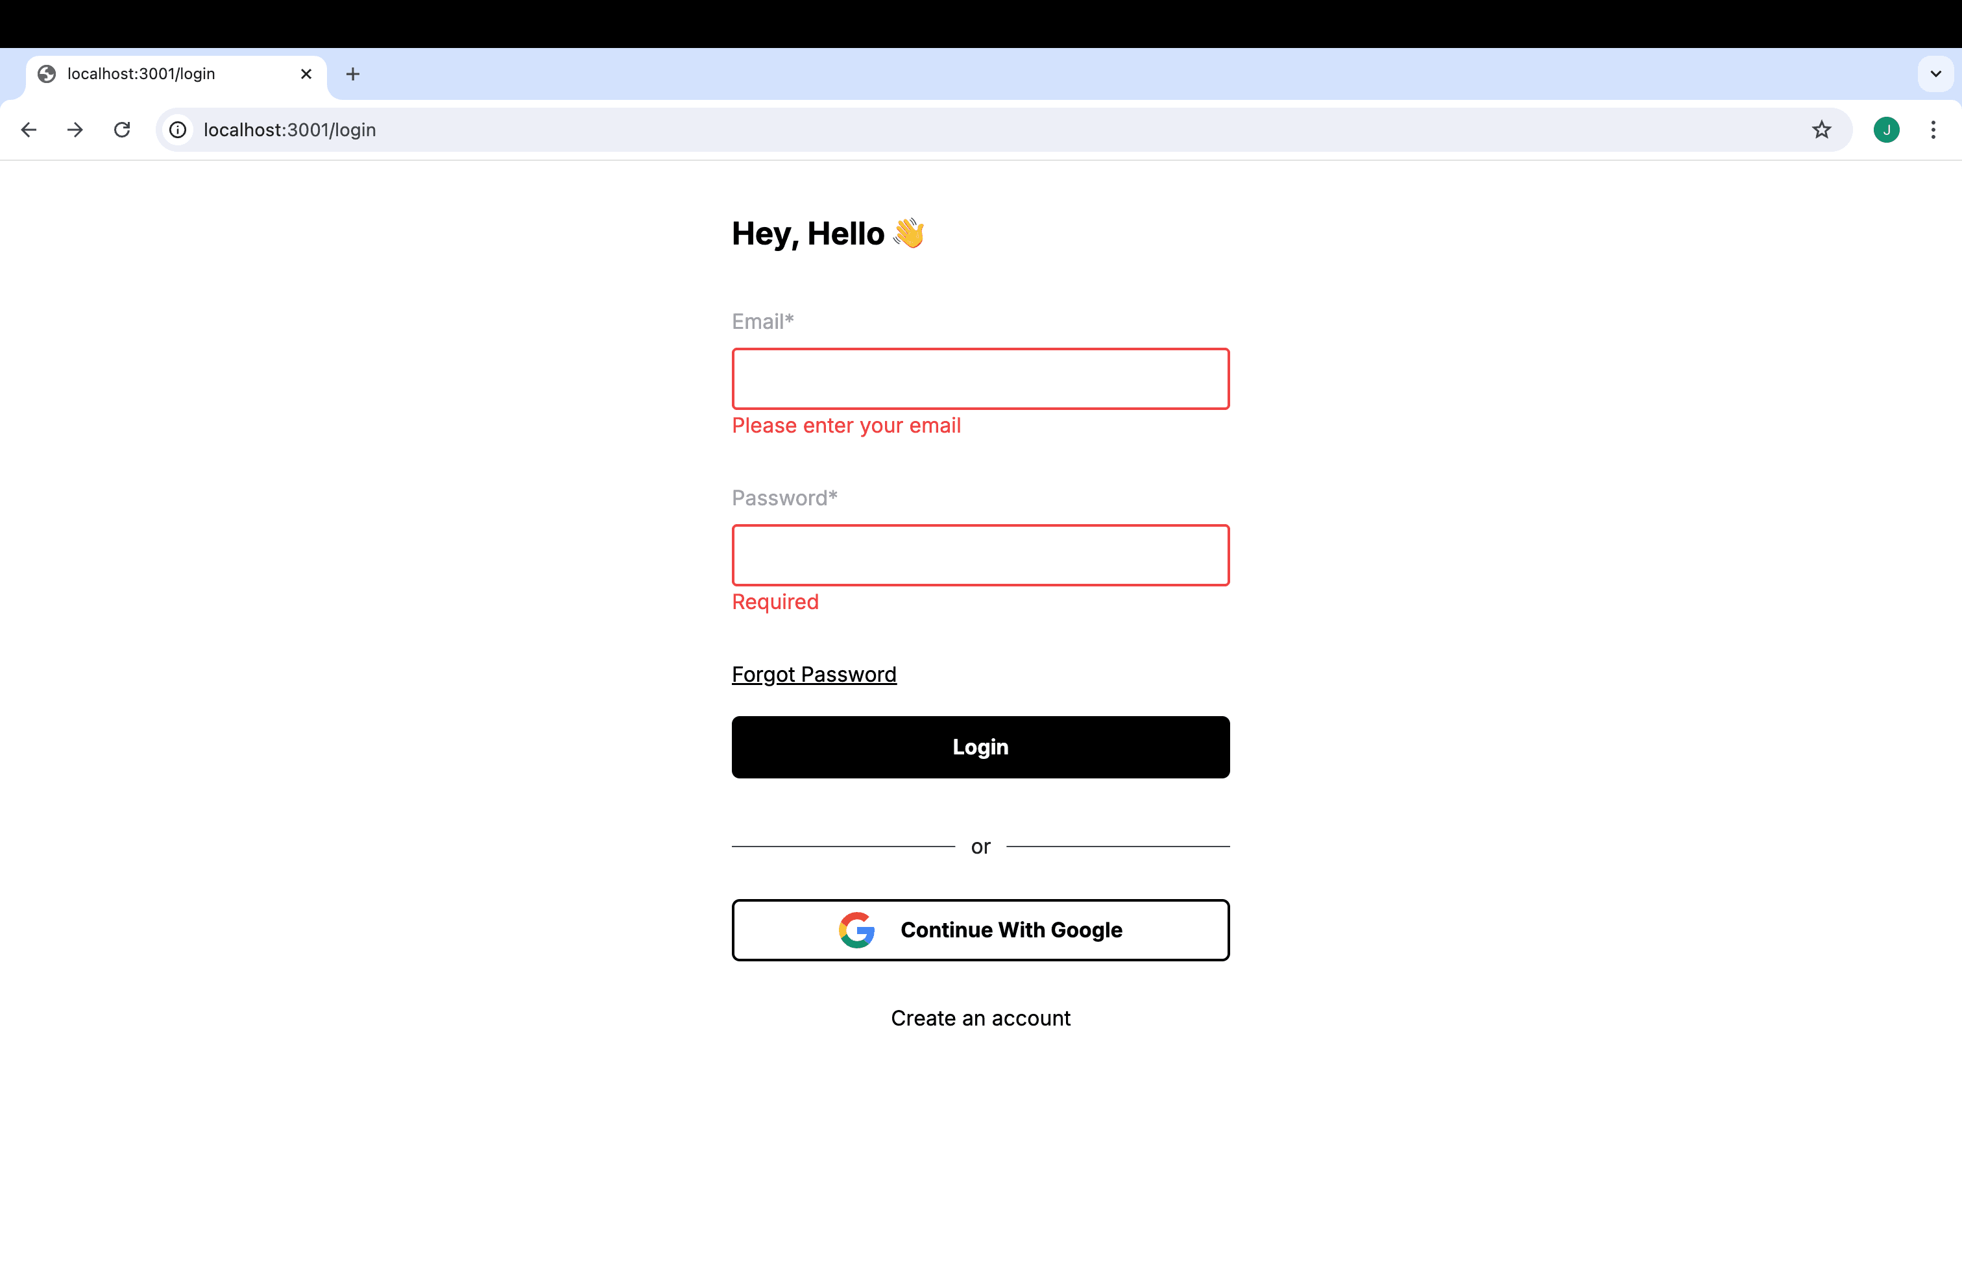Click the Google account profile icon

pyautogui.click(x=1887, y=130)
